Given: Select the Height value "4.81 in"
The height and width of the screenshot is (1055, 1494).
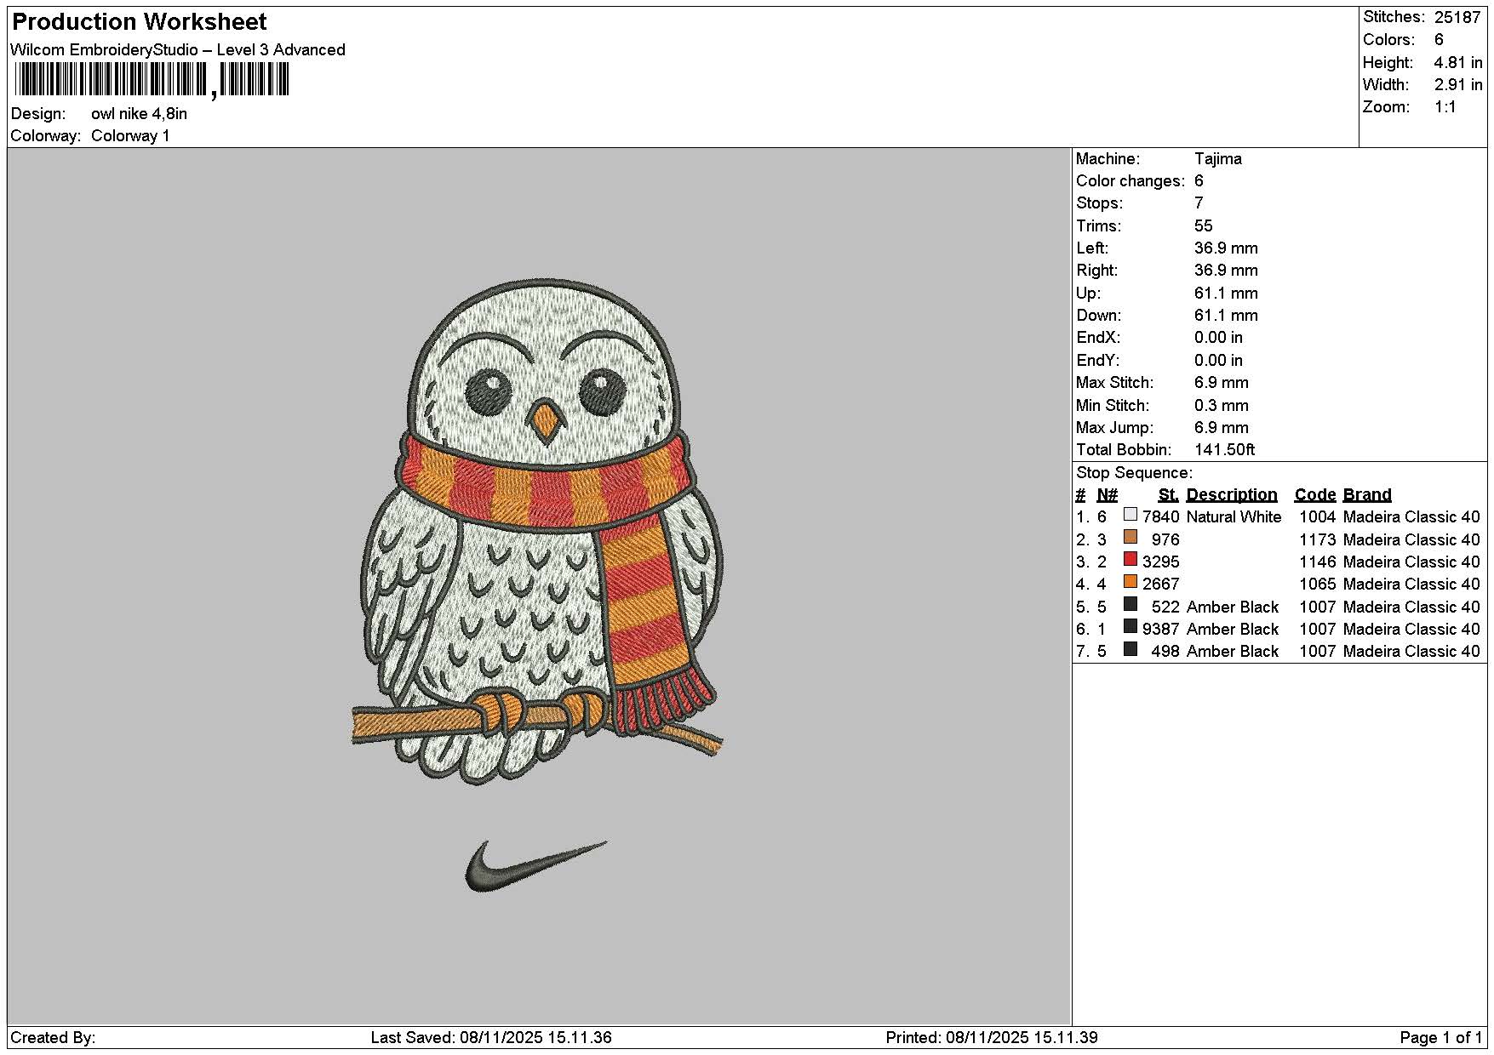Looking at the screenshot, I should click(x=1458, y=63).
